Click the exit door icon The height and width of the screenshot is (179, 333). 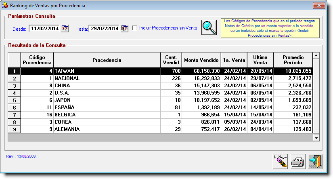[x=316, y=162]
